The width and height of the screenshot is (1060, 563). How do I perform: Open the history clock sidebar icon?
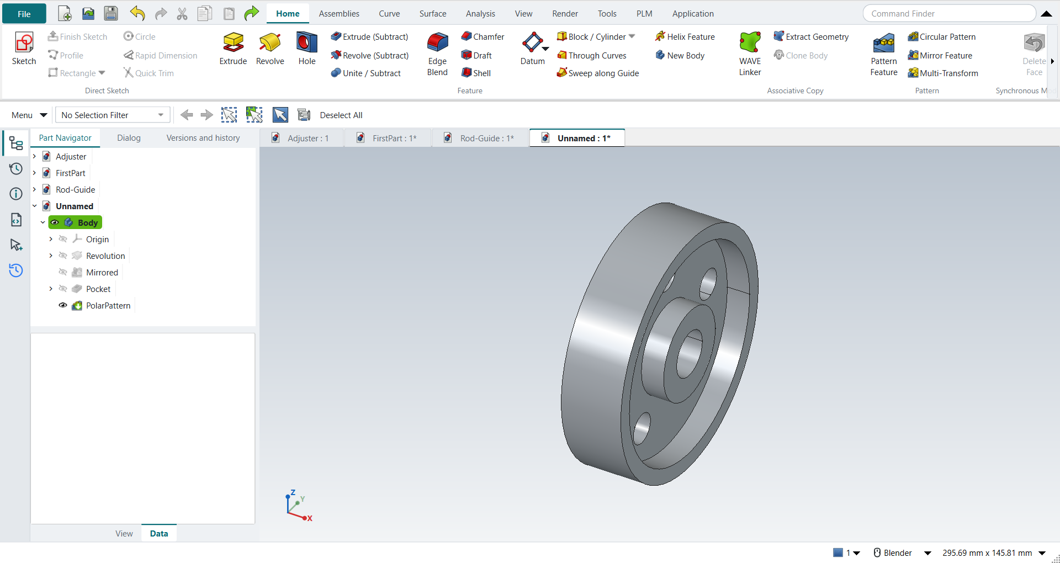coord(16,169)
